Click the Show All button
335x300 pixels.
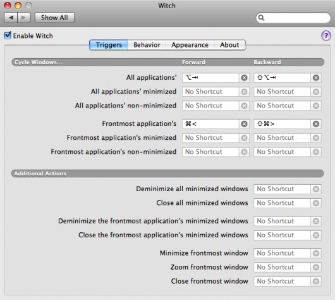pos(54,18)
